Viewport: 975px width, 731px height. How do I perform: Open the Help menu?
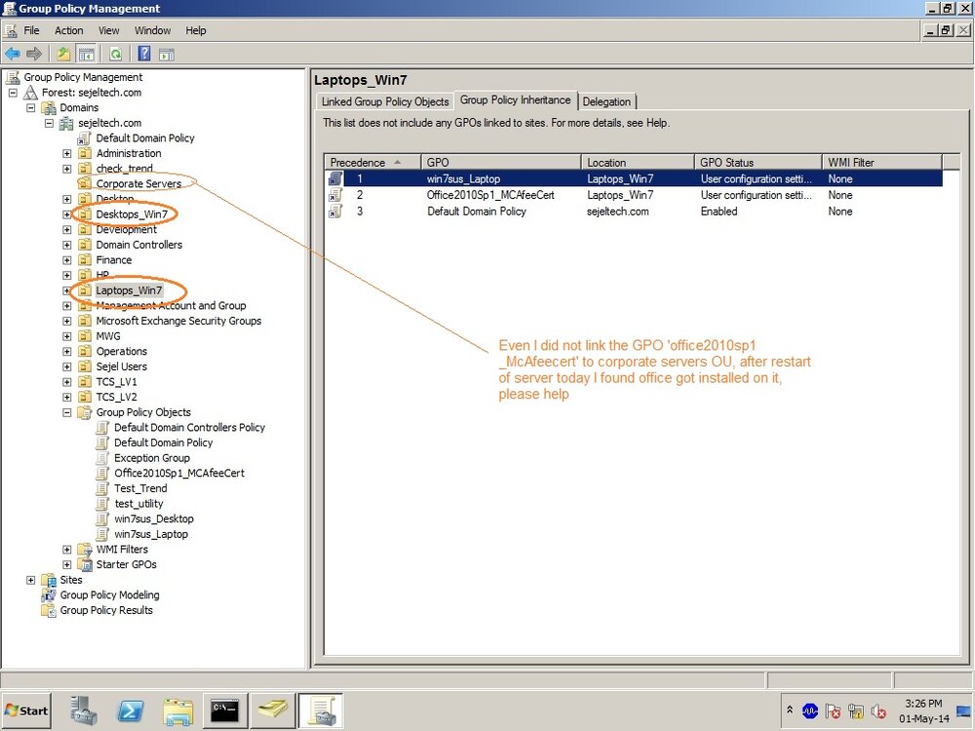coord(195,30)
